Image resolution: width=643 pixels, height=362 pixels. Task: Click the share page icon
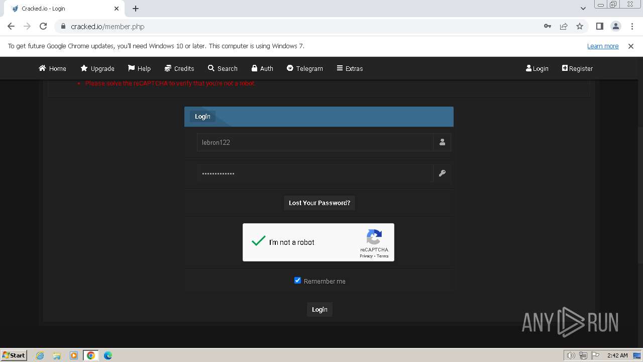point(564,26)
